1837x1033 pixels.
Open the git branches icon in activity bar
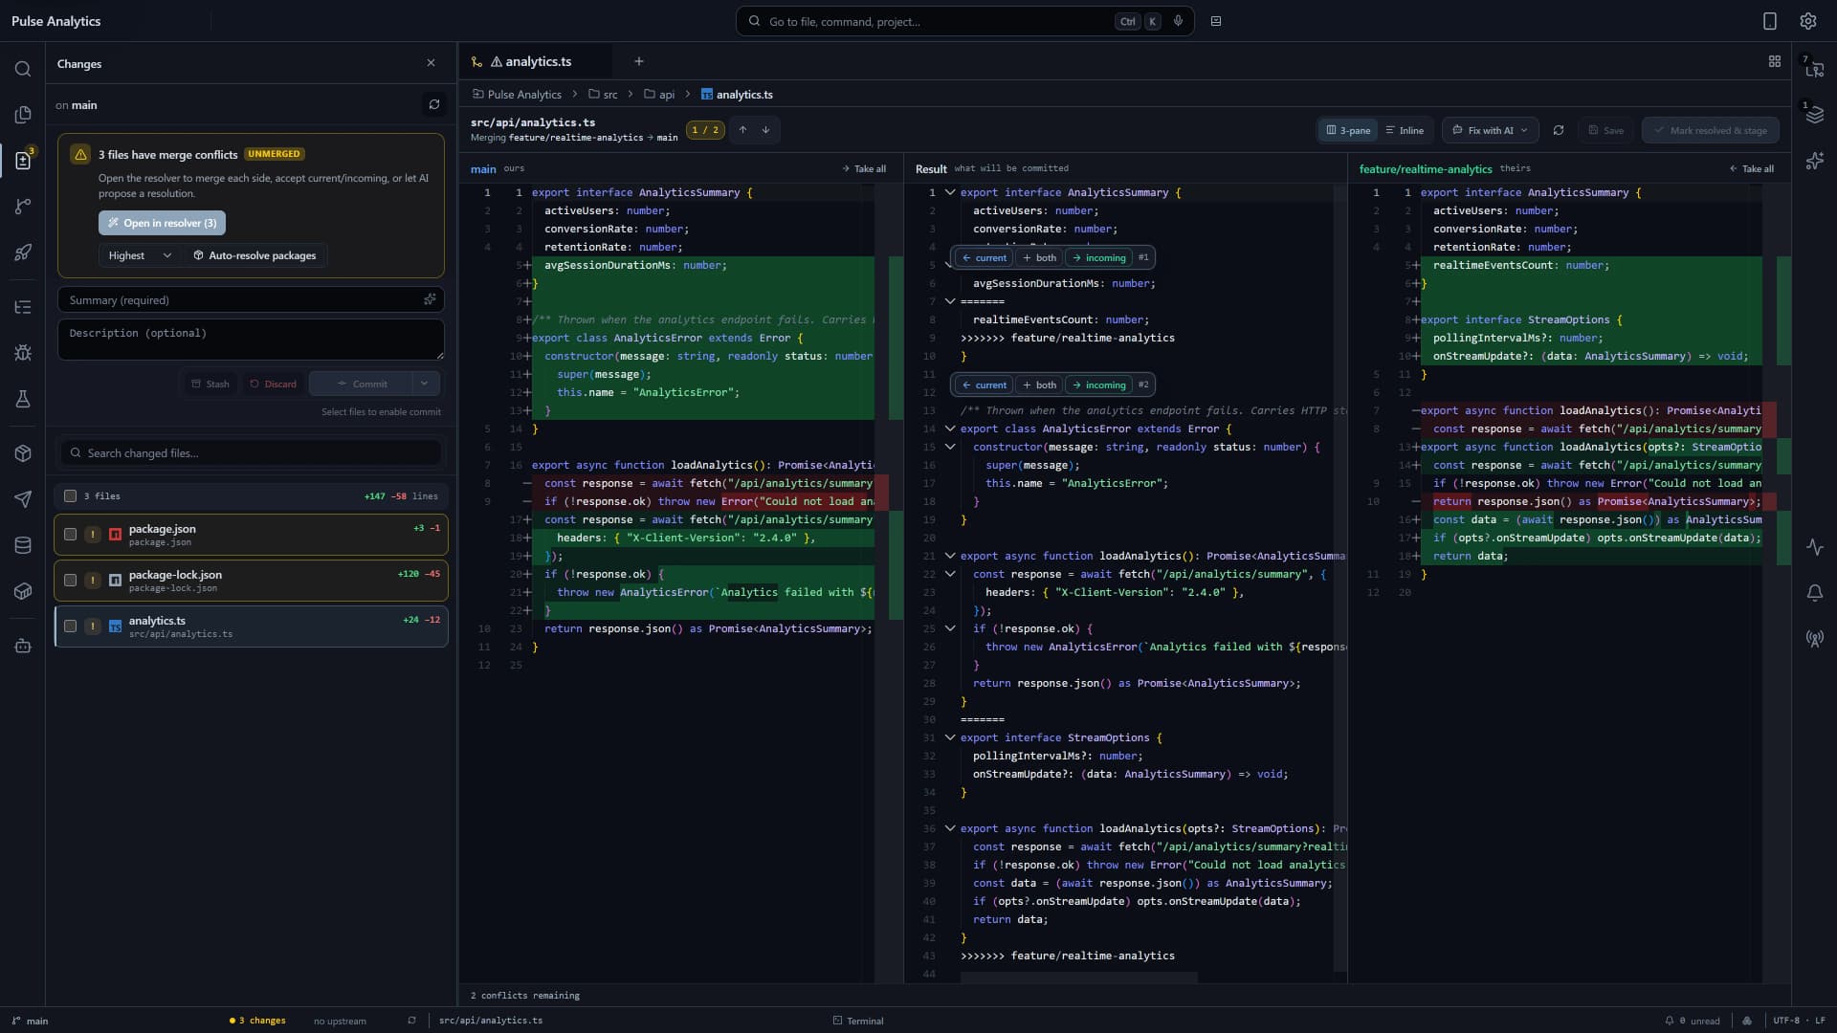(23, 207)
